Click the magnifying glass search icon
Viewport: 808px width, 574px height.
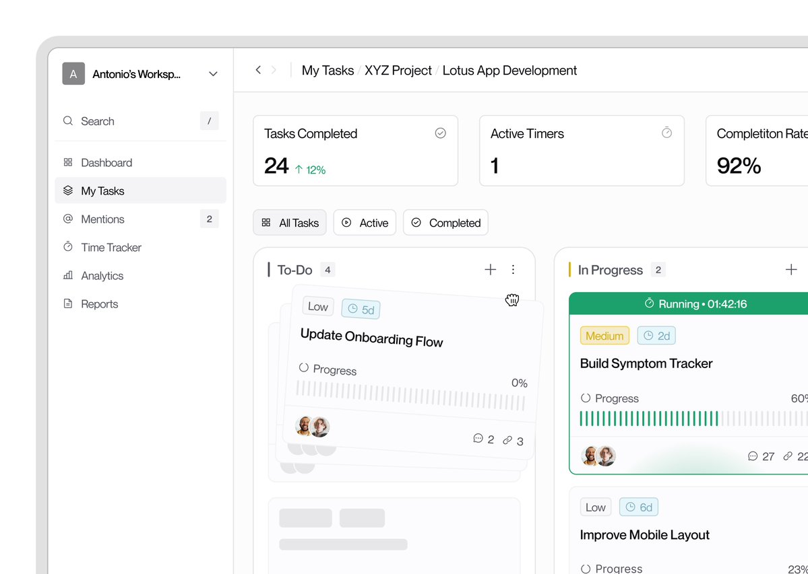click(x=68, y=121)
